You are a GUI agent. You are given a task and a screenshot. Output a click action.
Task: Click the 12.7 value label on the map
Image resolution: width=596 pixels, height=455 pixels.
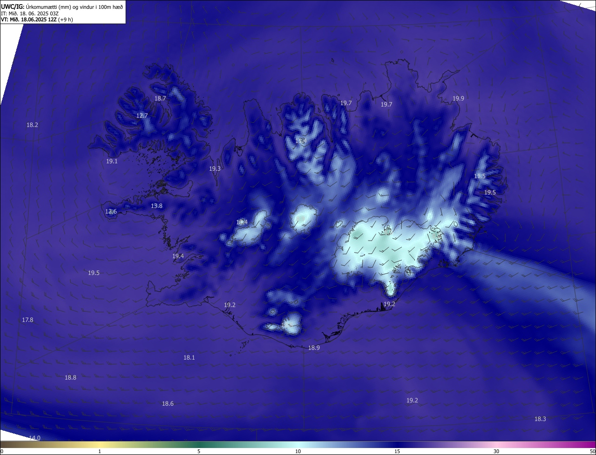tap(142, 115)
